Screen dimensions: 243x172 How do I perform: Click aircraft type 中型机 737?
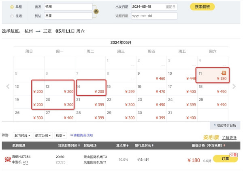(x=20, y=162)
